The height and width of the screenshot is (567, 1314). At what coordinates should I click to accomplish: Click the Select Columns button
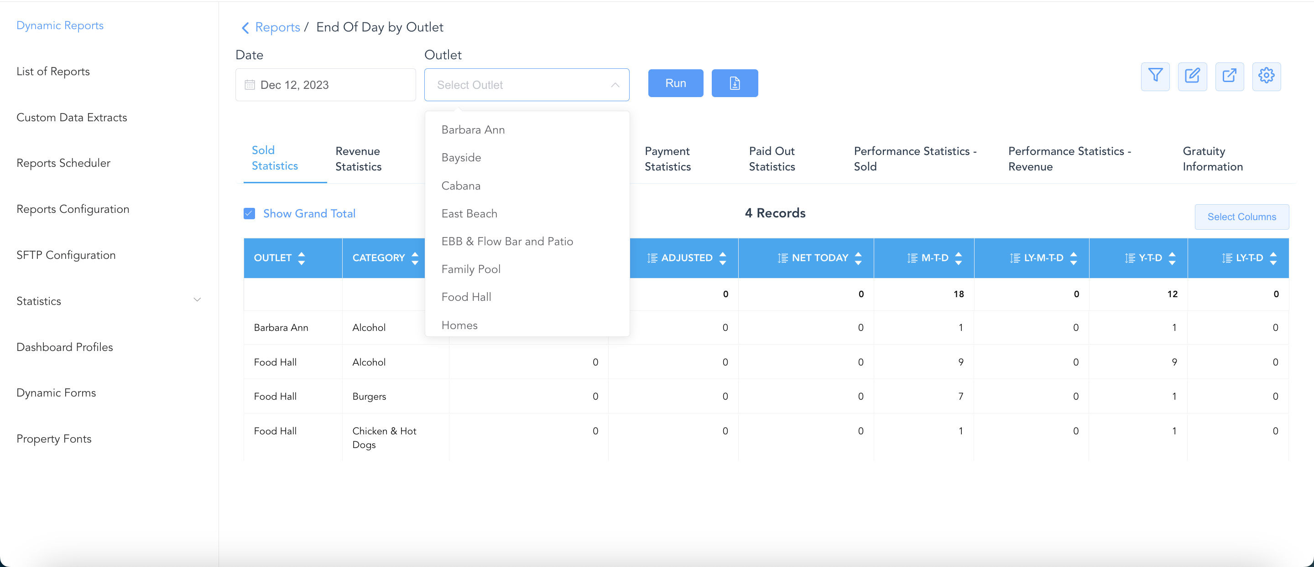1241,217
